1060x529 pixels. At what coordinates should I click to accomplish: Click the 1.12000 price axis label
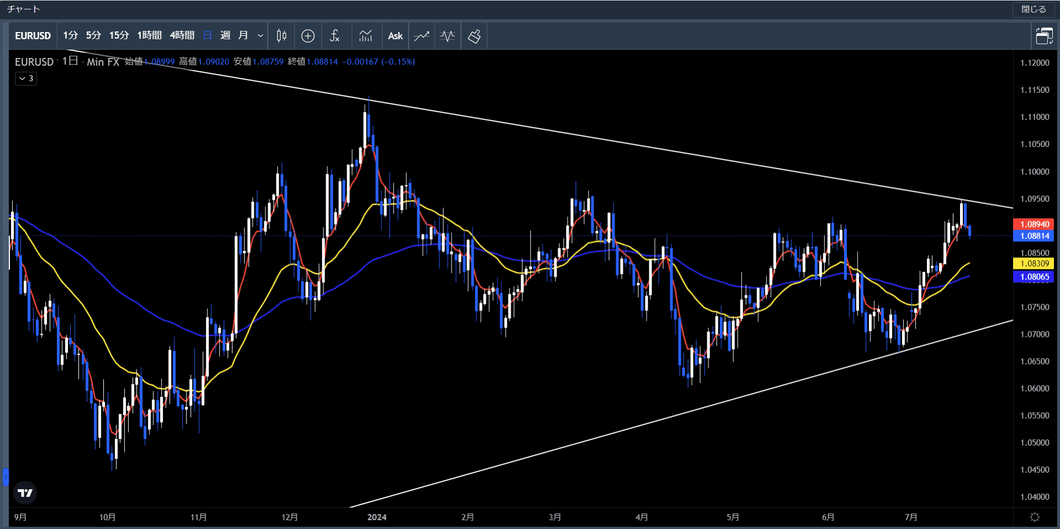[1035, 63]
